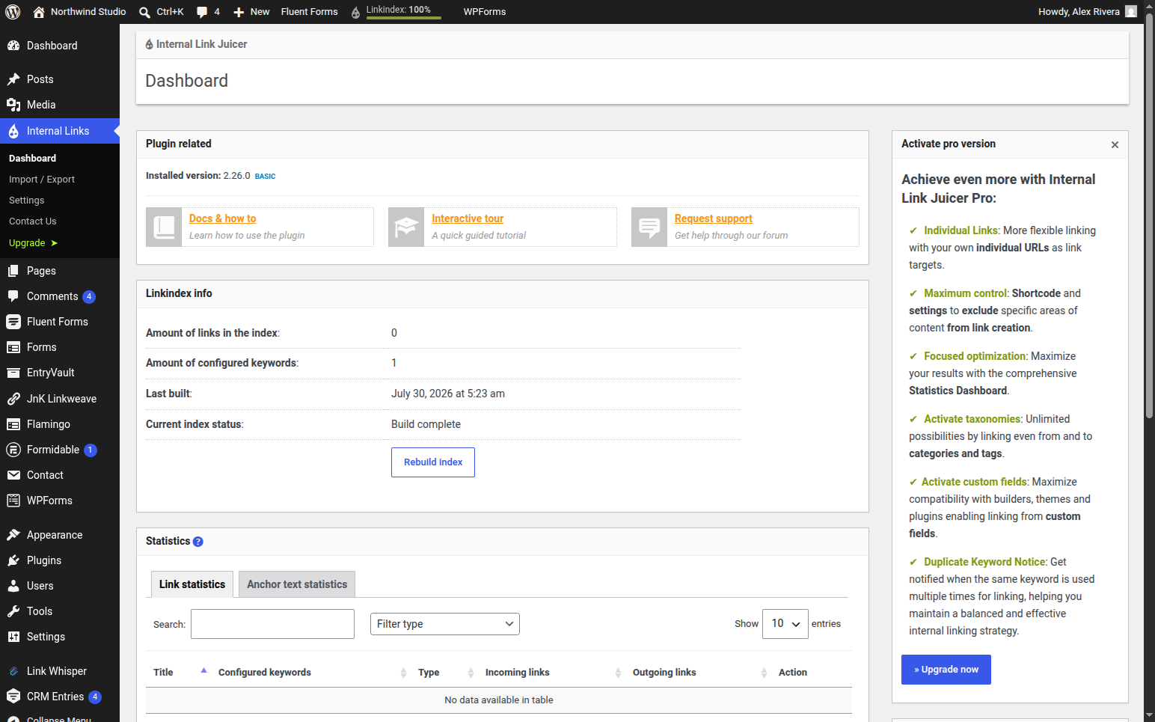Click Alex Rivera avatar image

click(1131, 12)
